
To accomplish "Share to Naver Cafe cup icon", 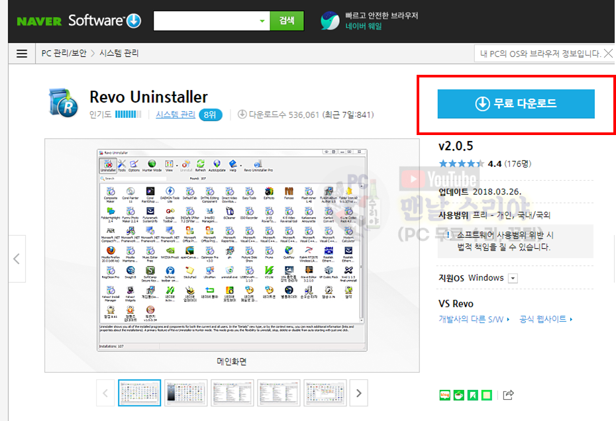I will click(458, 395).
